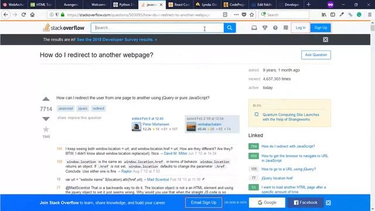Open page actions three-dots menu
375x211 pixels.
click(x=236, y=15)
